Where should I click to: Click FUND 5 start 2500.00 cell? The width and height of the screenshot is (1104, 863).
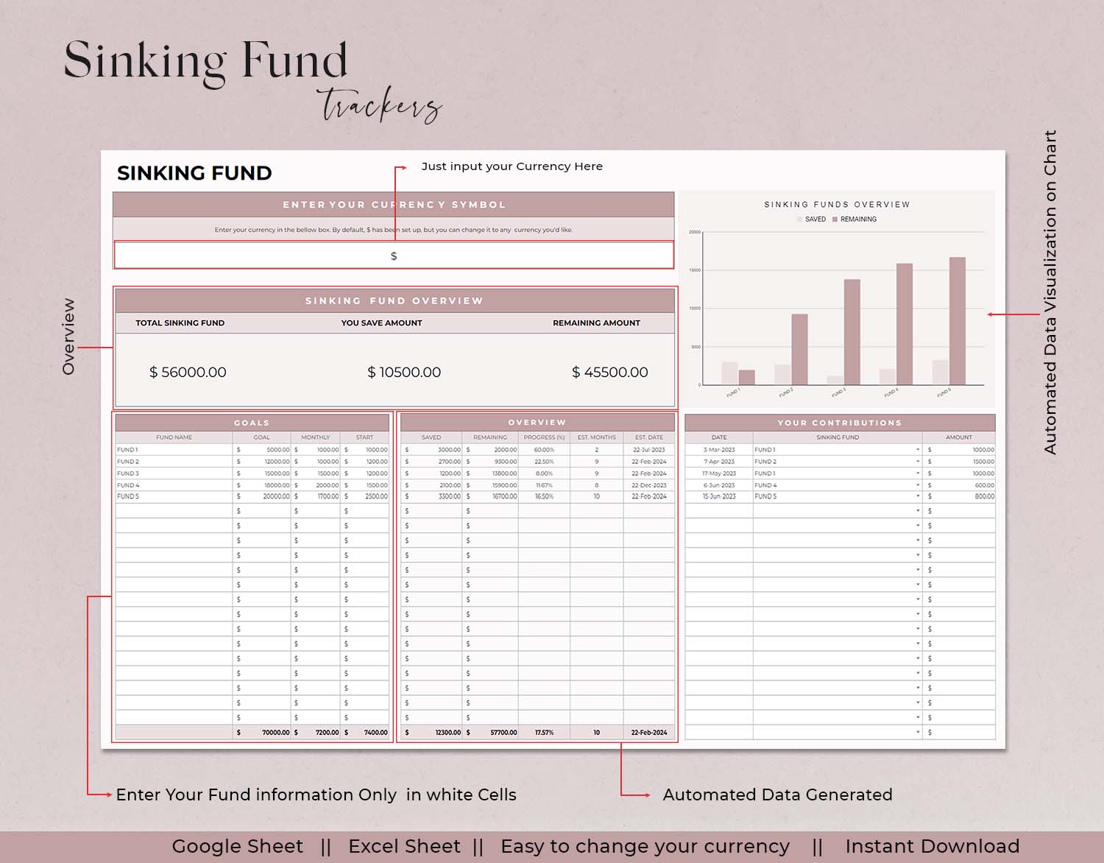click(365, 496)
